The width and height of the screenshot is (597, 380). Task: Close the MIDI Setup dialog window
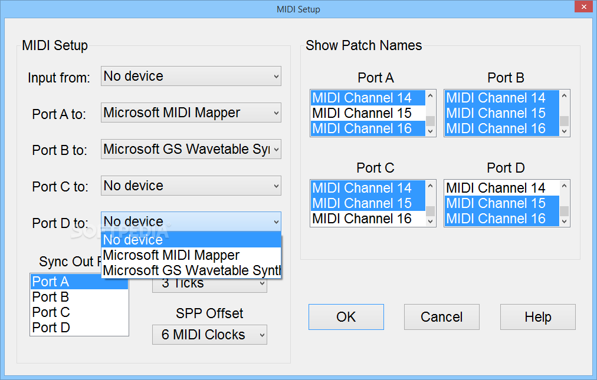point(582,8)
